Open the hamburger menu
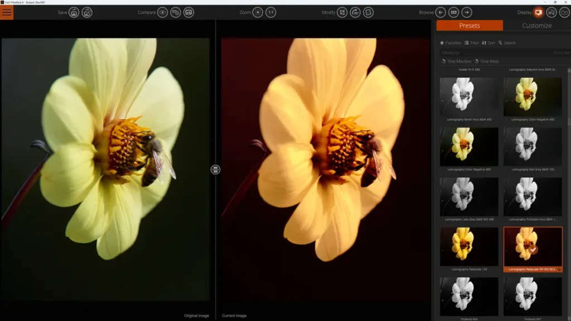This screenshot has height=321, width=571. [7, 12]
